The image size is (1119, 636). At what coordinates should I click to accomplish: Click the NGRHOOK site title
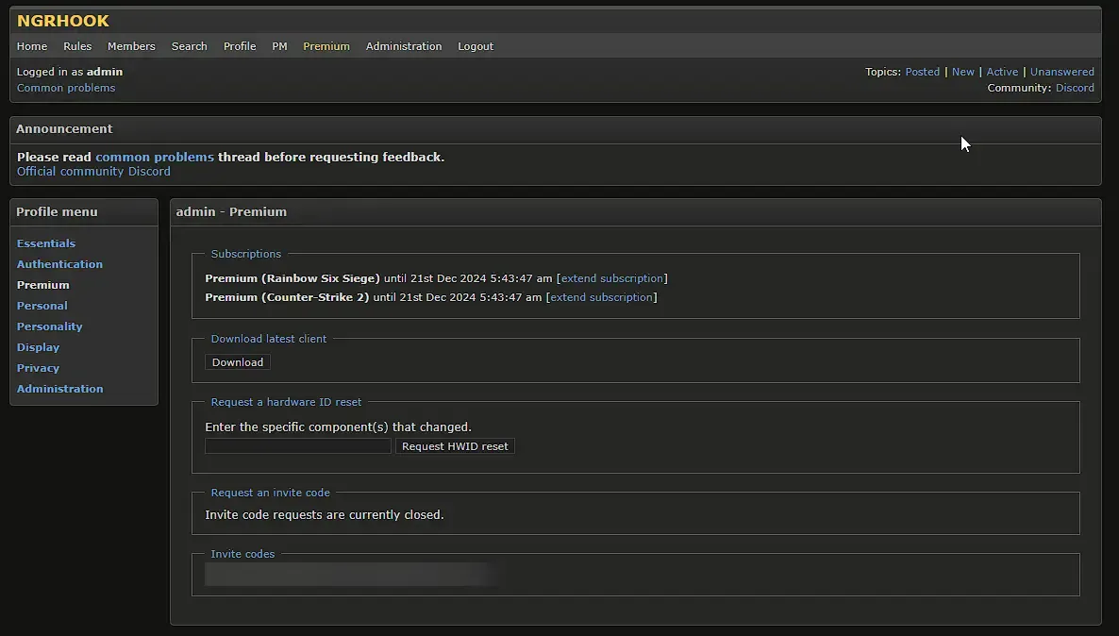click(x=63, y=21)
